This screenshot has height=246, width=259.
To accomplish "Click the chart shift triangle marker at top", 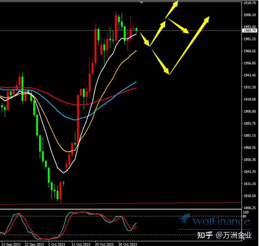I will pos(141,2).
